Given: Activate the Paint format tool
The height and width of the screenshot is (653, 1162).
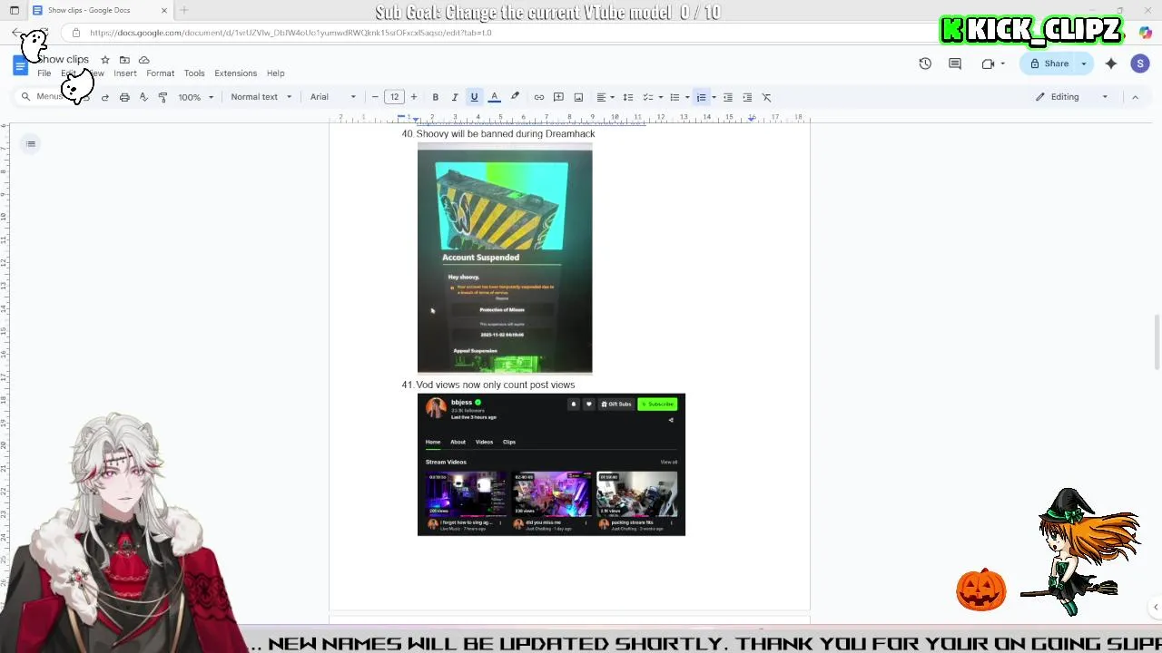Looking at the screenshot, I should coord(162,97).
